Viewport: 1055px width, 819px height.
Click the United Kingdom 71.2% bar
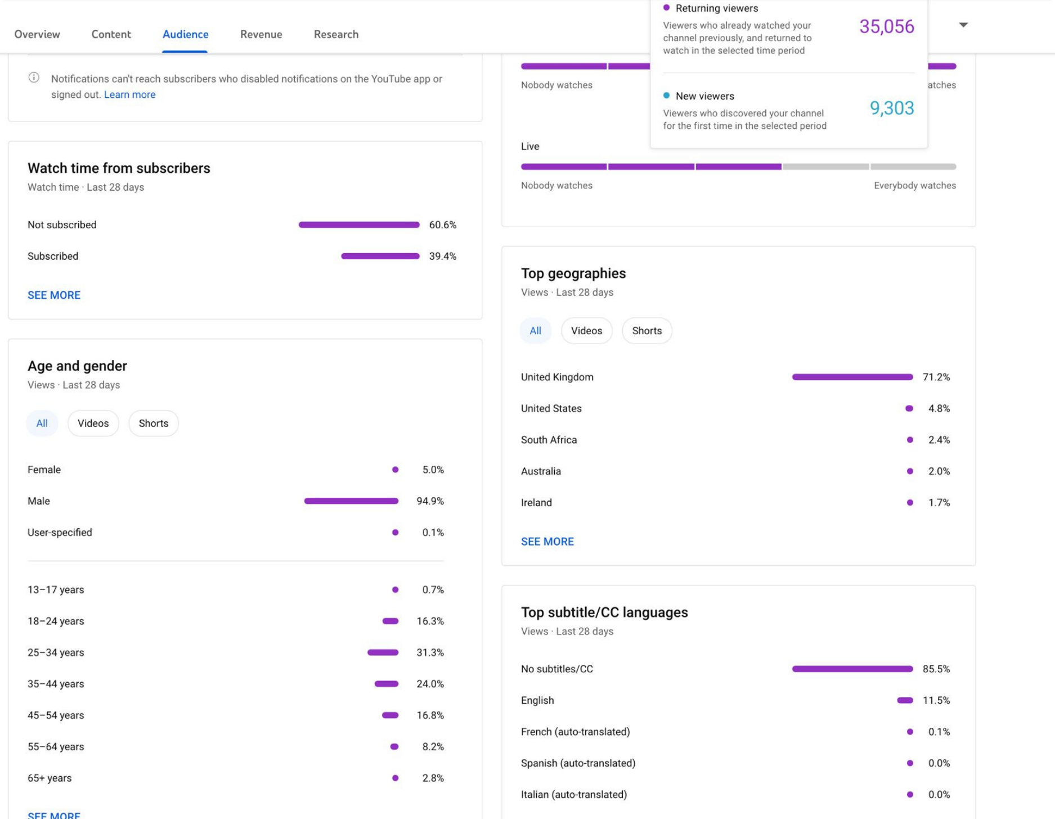pyautogui.click(x=852, y=377)
